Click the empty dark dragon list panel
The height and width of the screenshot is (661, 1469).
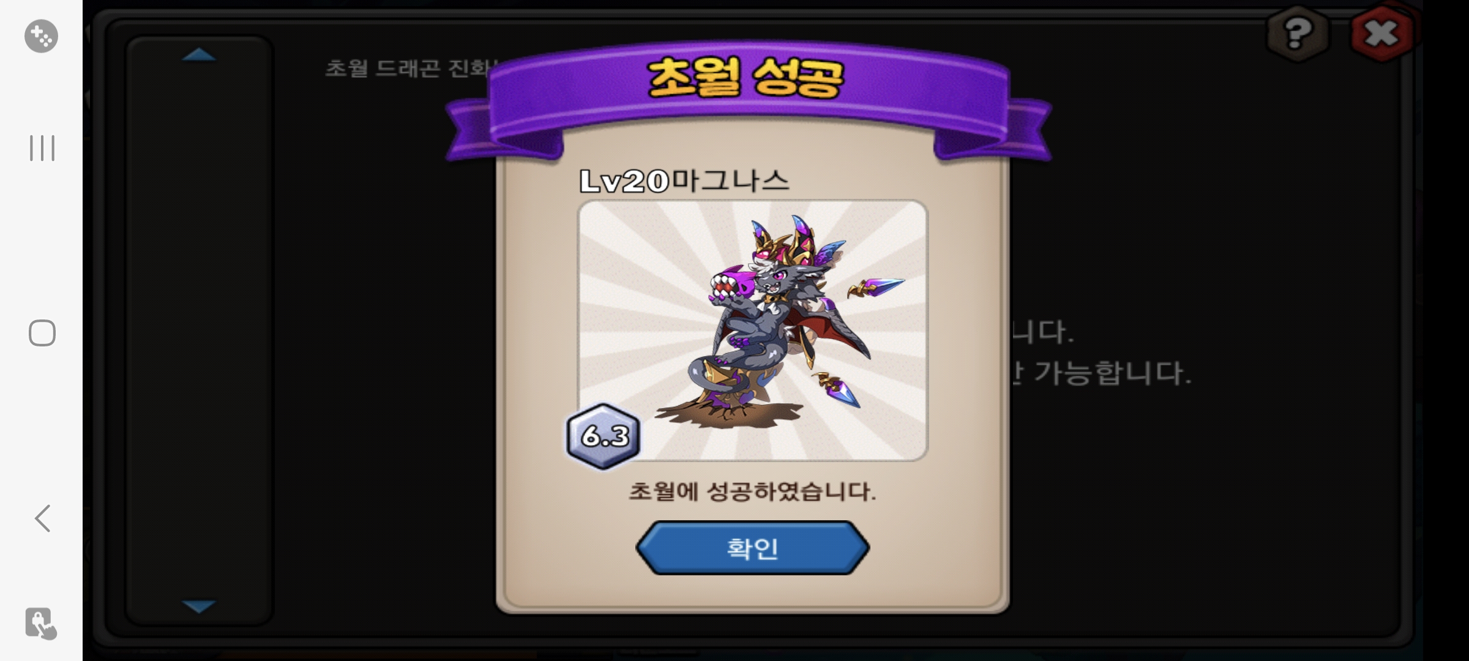(x=199, y=330)
